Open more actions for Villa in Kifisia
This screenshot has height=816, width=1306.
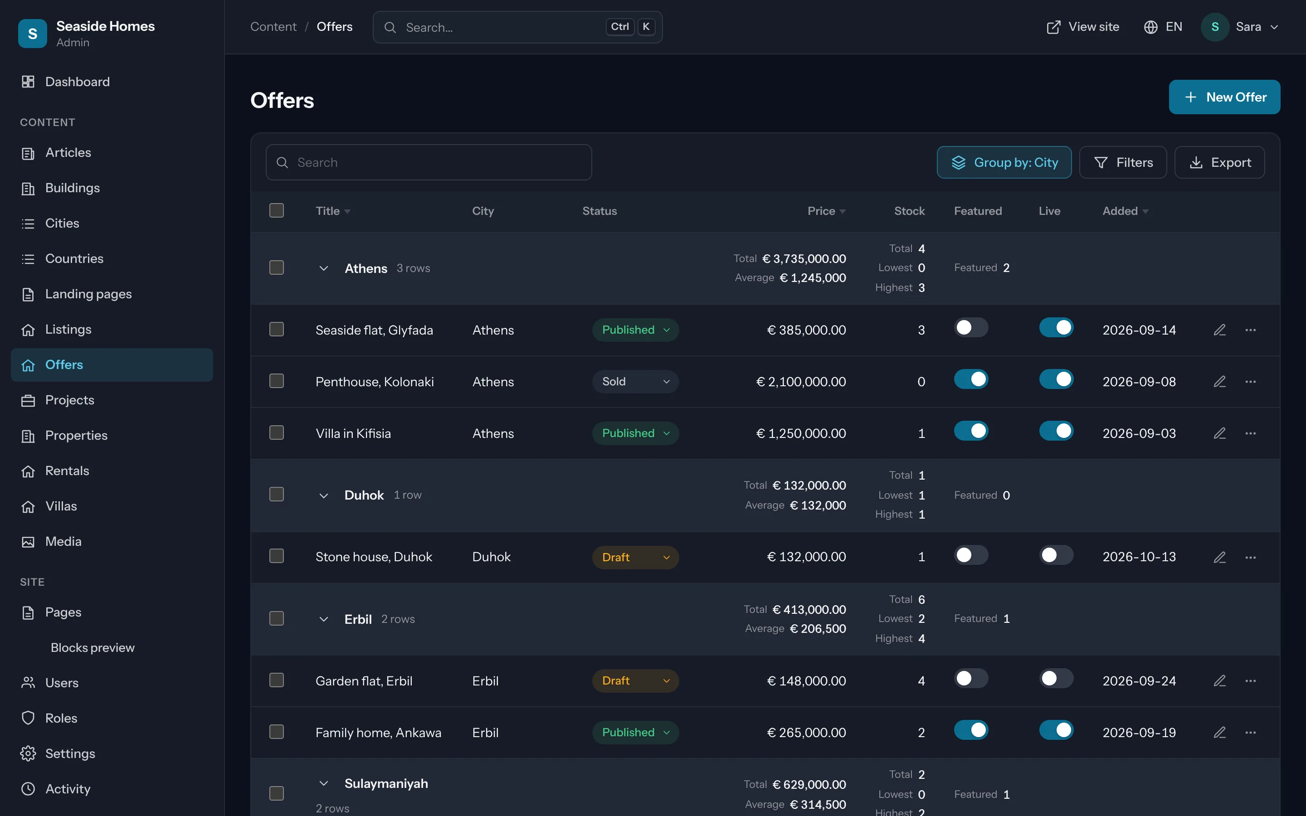(x=1250, y=433)
